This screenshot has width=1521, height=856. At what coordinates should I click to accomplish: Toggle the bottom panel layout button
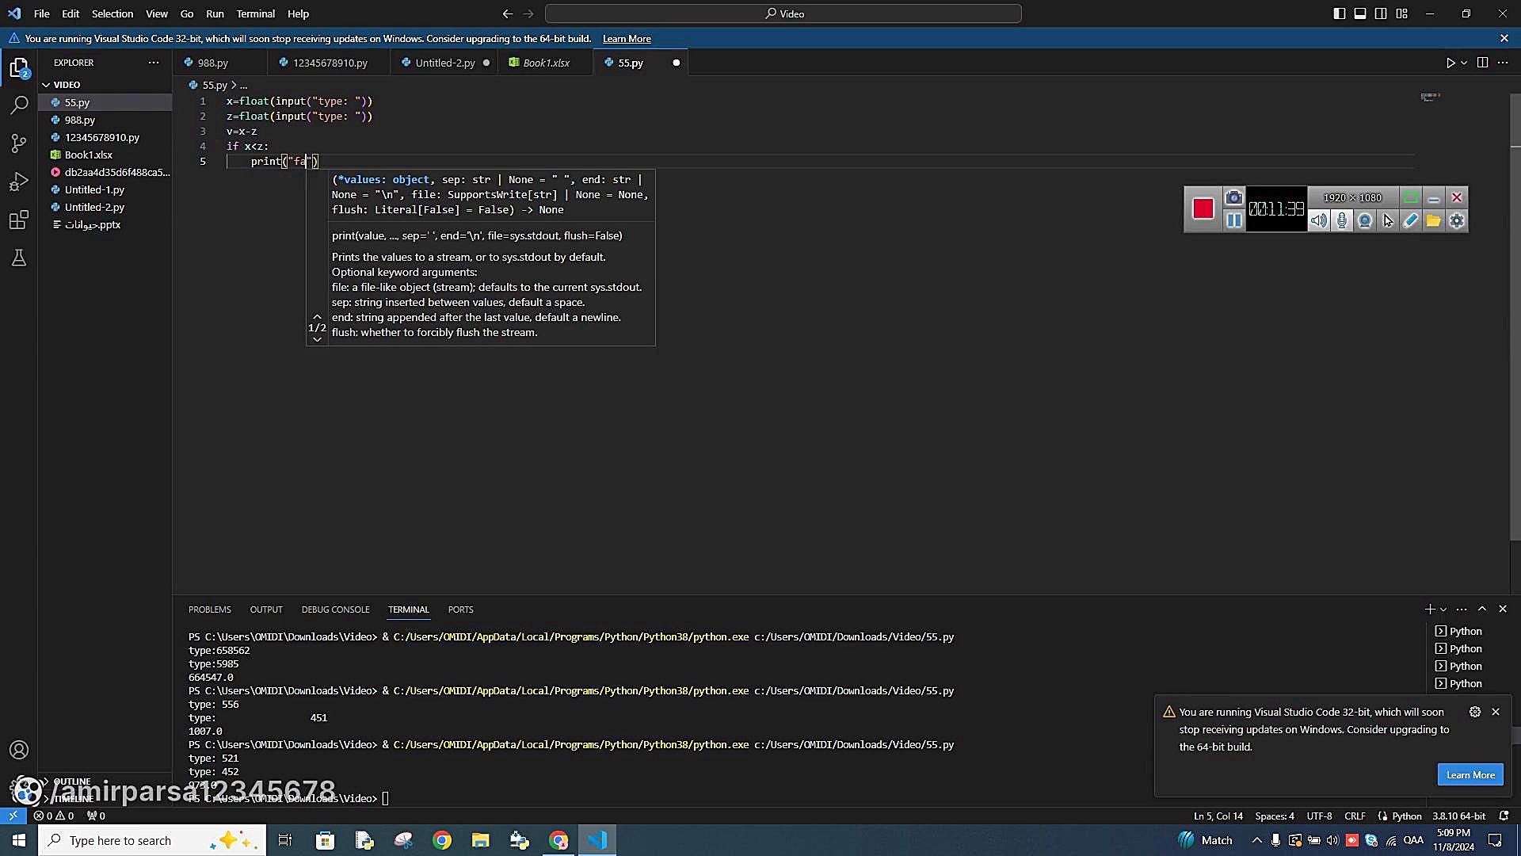click(1359, 13)
